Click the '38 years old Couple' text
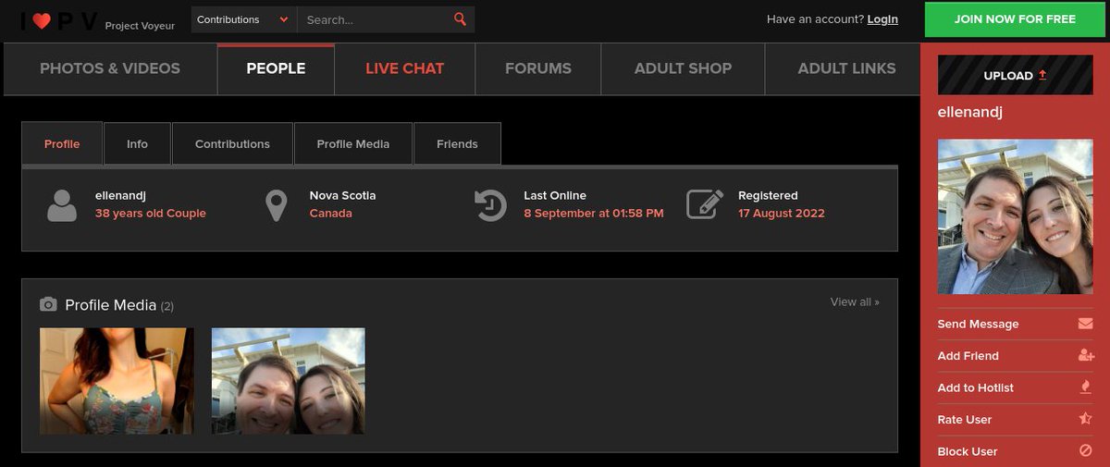 tap(150, 213)
